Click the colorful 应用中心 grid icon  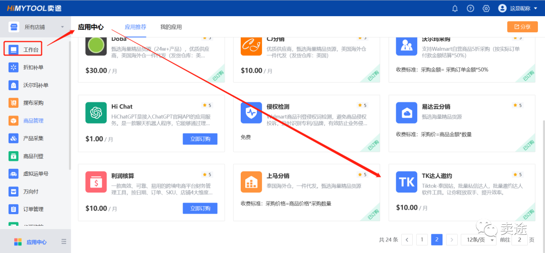point(18,242)
